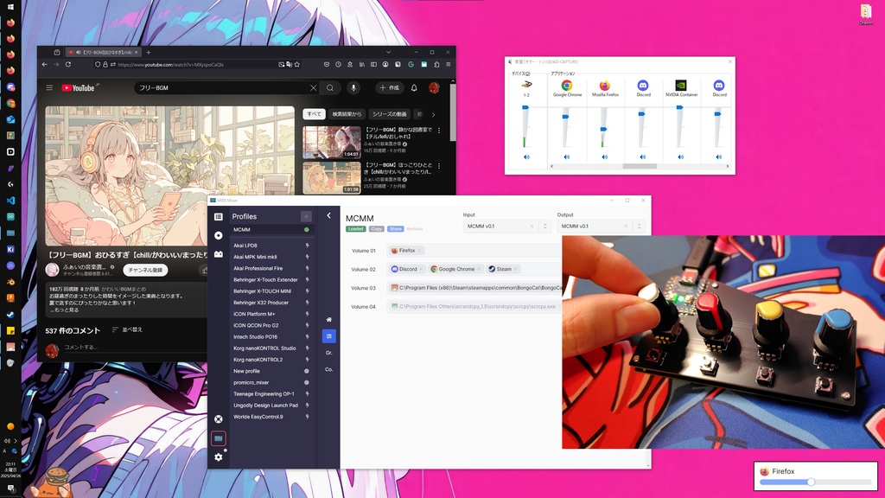The height and width of the screenshot is (498, 885).
Task: Clear the YouTube search box with X
Action: (x=313, y=88)
